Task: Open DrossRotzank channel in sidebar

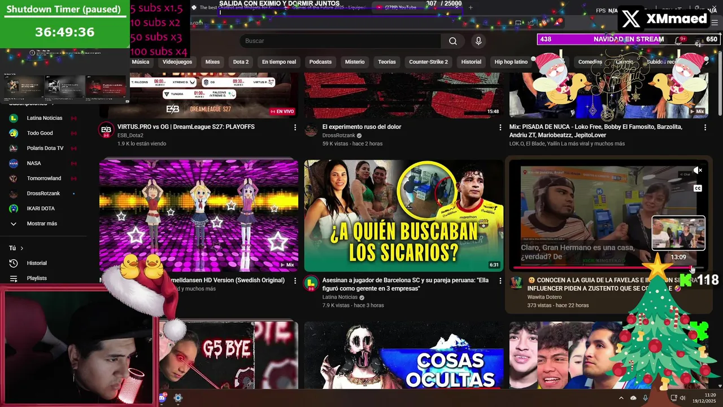Action: (x=43, y=193)
